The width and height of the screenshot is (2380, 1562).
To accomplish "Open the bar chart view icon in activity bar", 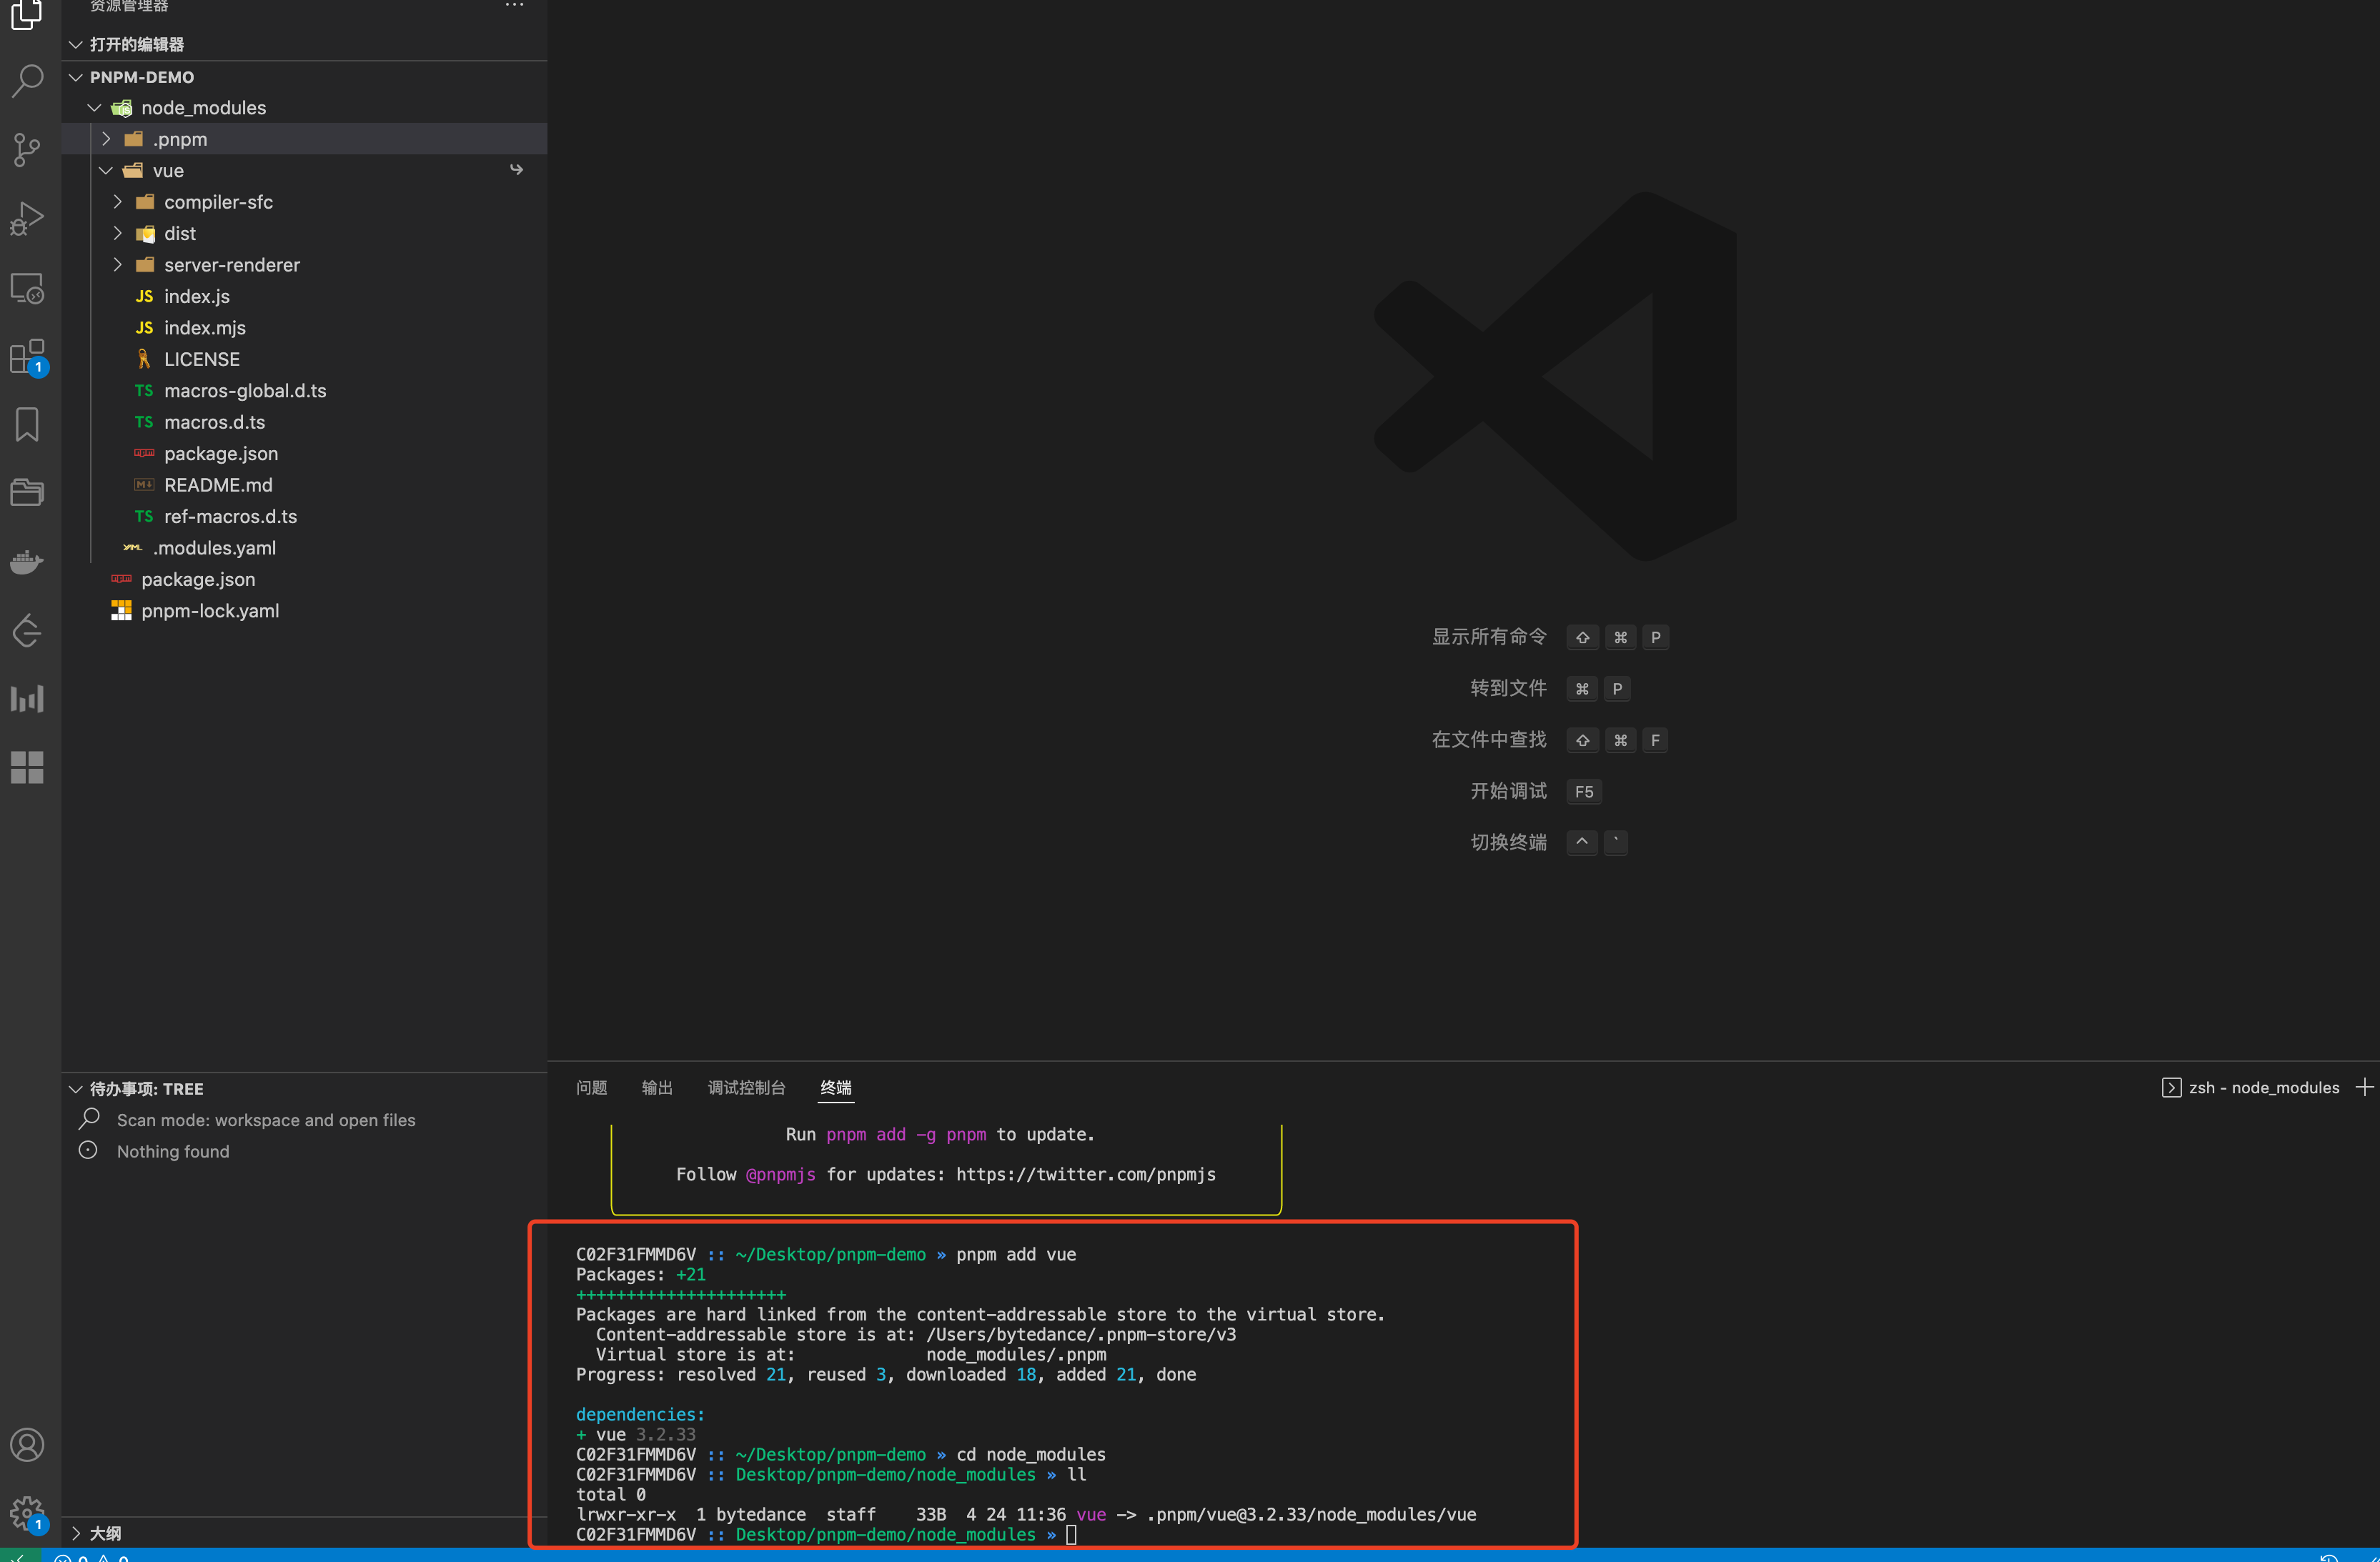I will click(27, 699).
